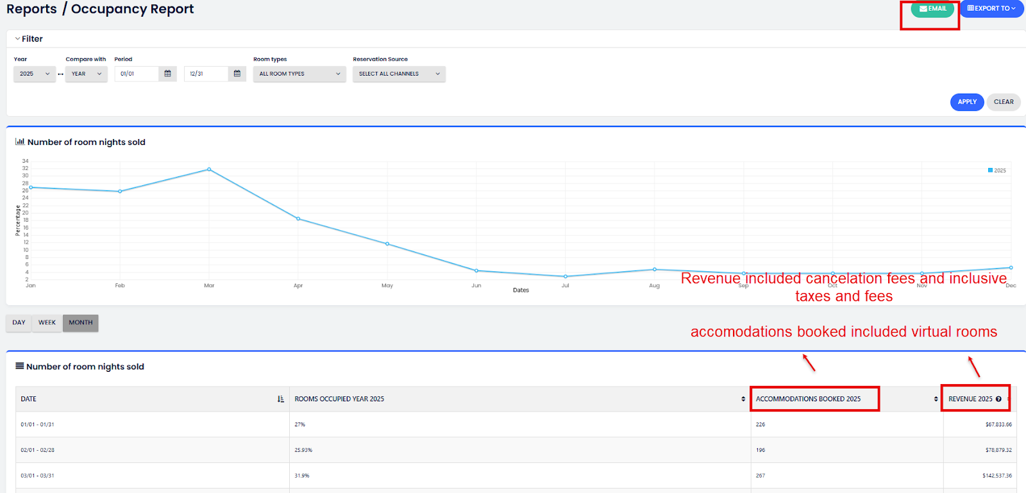Click sort arrows on Rooms Occupied column

743,399
